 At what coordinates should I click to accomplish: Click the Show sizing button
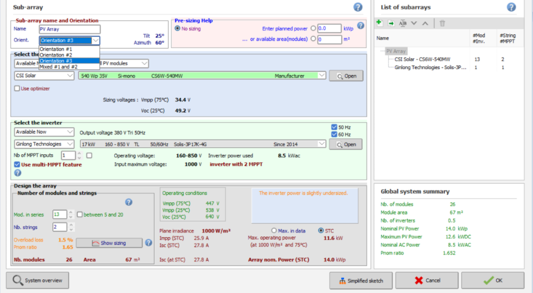pos(109,243)
